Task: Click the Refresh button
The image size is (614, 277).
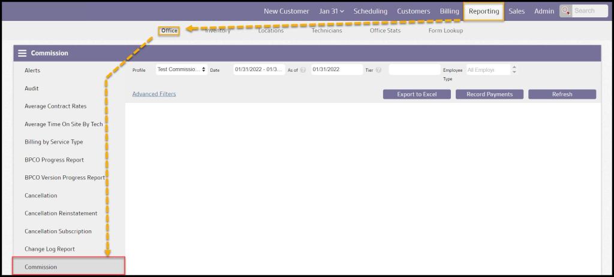Action: click(562, 95)
